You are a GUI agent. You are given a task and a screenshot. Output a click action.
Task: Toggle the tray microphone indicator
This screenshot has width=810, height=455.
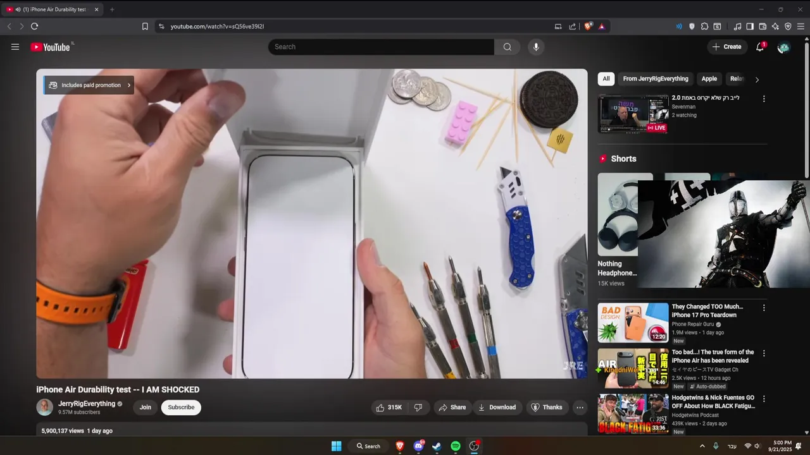[716, 446]
